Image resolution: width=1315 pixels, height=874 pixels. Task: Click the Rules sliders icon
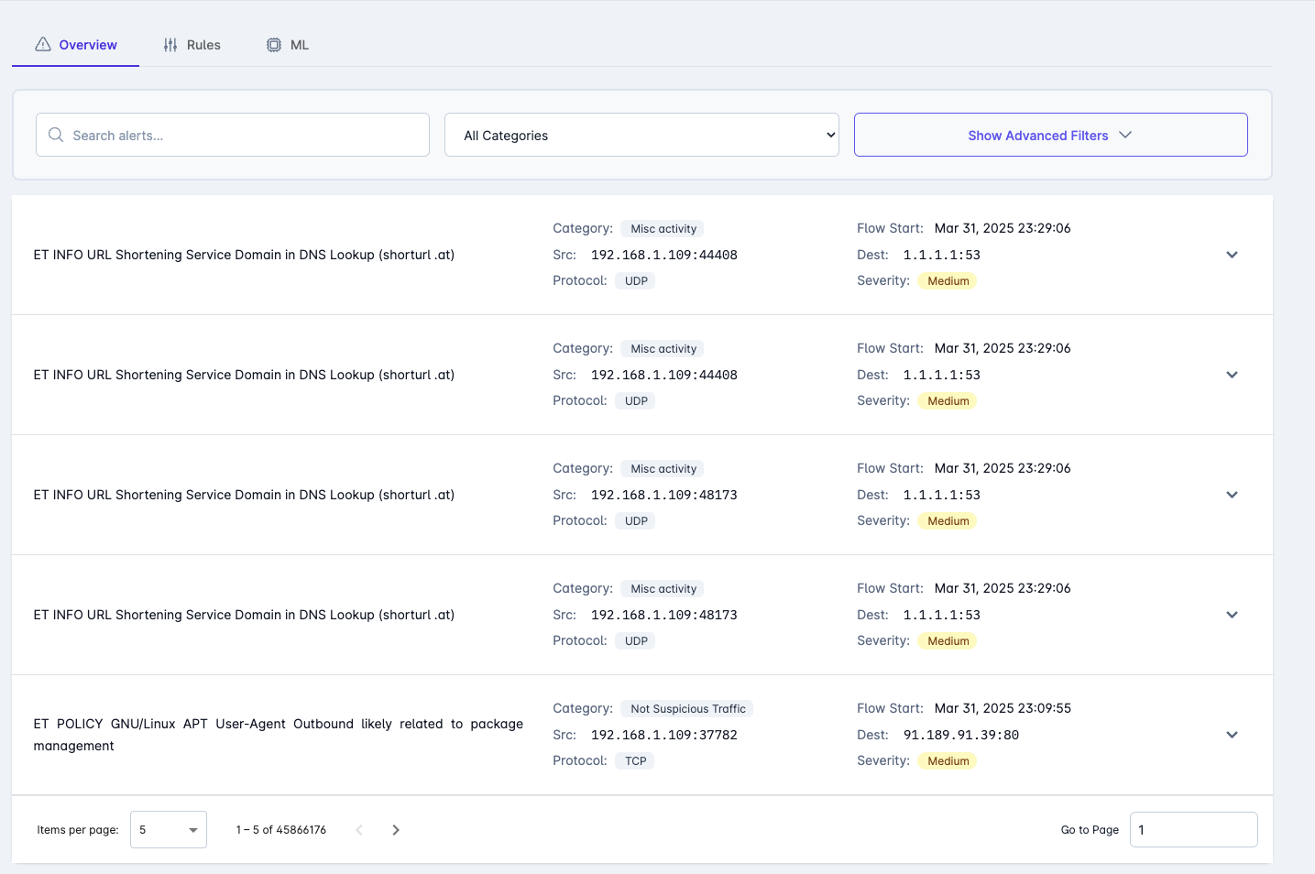click(170, 45)
